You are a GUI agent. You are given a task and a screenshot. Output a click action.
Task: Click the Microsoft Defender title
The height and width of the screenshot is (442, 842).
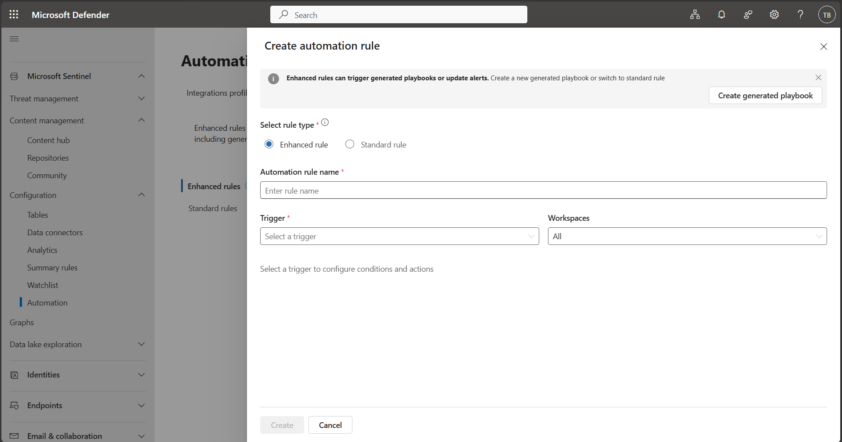70,15
